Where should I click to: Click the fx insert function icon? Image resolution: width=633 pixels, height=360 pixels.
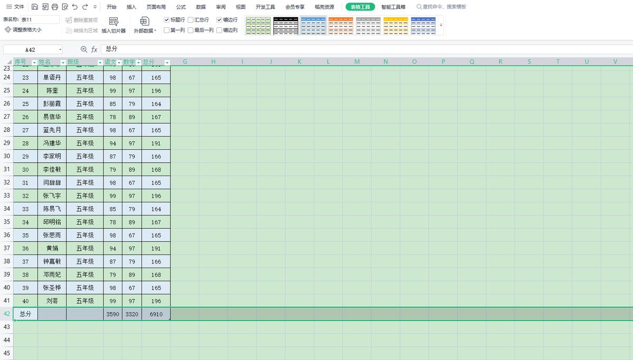(94, 49)
